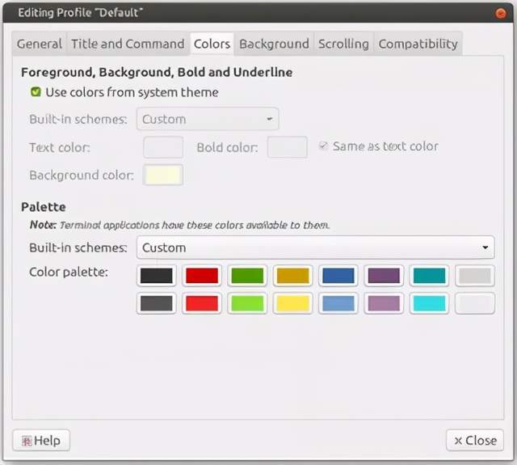Go to the Background tab
The image size is (517, 465).
(274, 44)
